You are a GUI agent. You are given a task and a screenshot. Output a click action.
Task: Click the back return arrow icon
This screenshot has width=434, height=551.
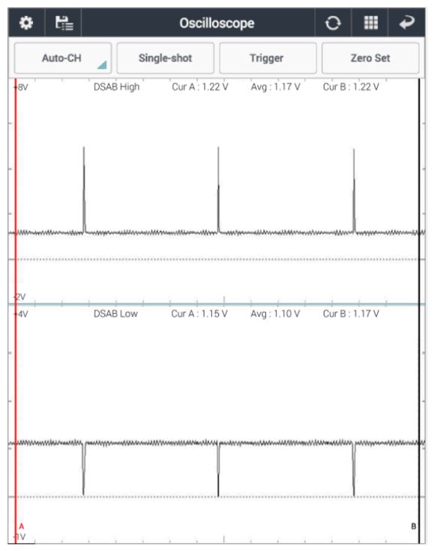coord(407,22)
